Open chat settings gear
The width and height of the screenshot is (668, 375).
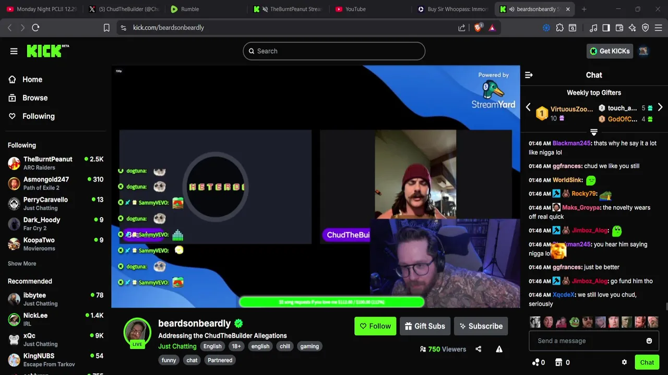click(624, 362)
